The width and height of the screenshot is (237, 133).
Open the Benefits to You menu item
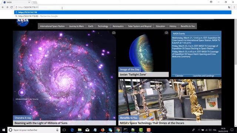tap(188, 26)
